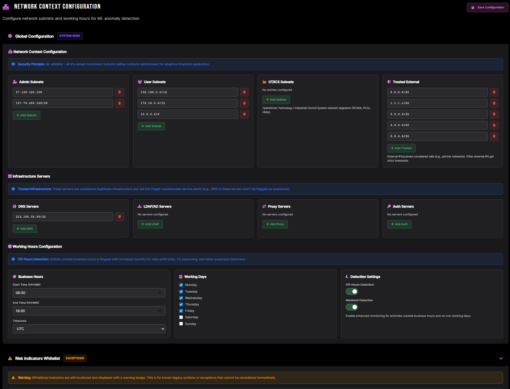The width and height of the screenshot is (510, 389).
Task: Click the Admin Subnets person icon
Action: click(x=14, y=82)
